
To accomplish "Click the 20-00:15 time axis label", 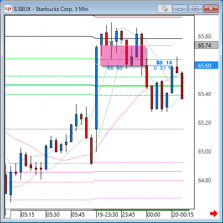I will pos(183,215).
